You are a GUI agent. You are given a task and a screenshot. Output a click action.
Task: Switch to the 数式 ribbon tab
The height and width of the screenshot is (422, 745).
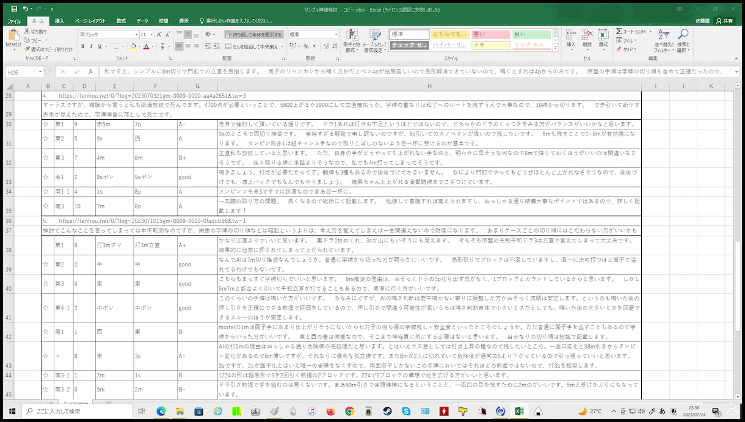point(121,21)
